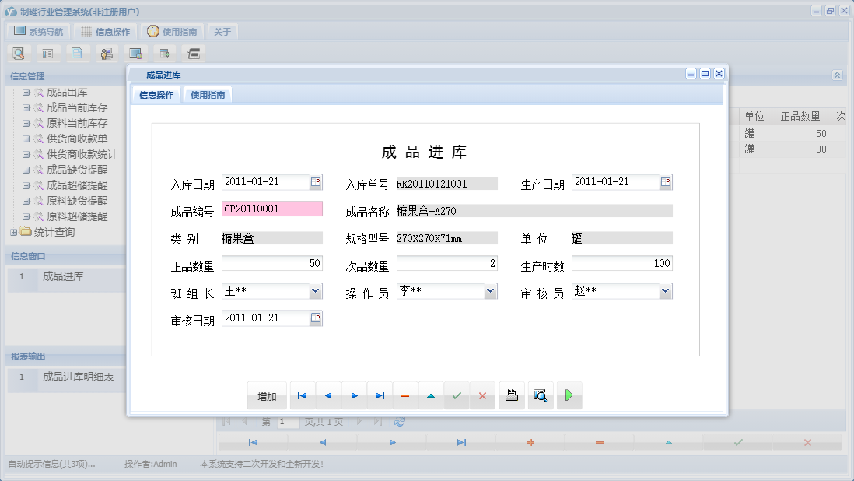Jump to last record with the navigation icon

click(x=380, y=395)
